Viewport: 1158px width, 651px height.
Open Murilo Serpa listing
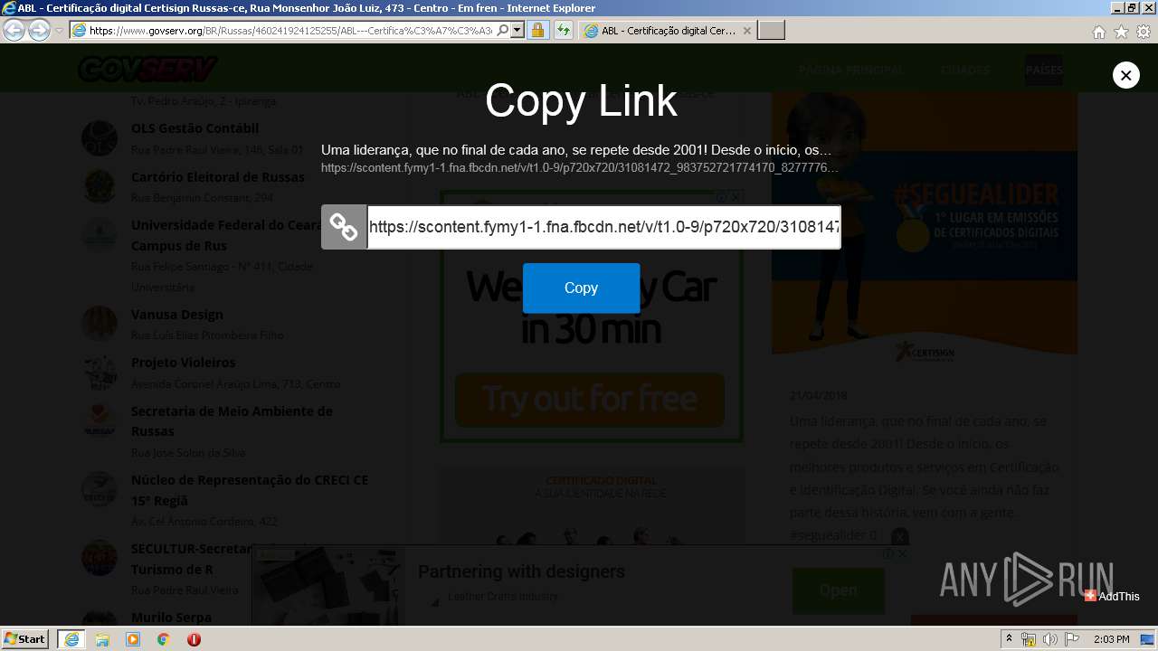(x=171, y=618)
